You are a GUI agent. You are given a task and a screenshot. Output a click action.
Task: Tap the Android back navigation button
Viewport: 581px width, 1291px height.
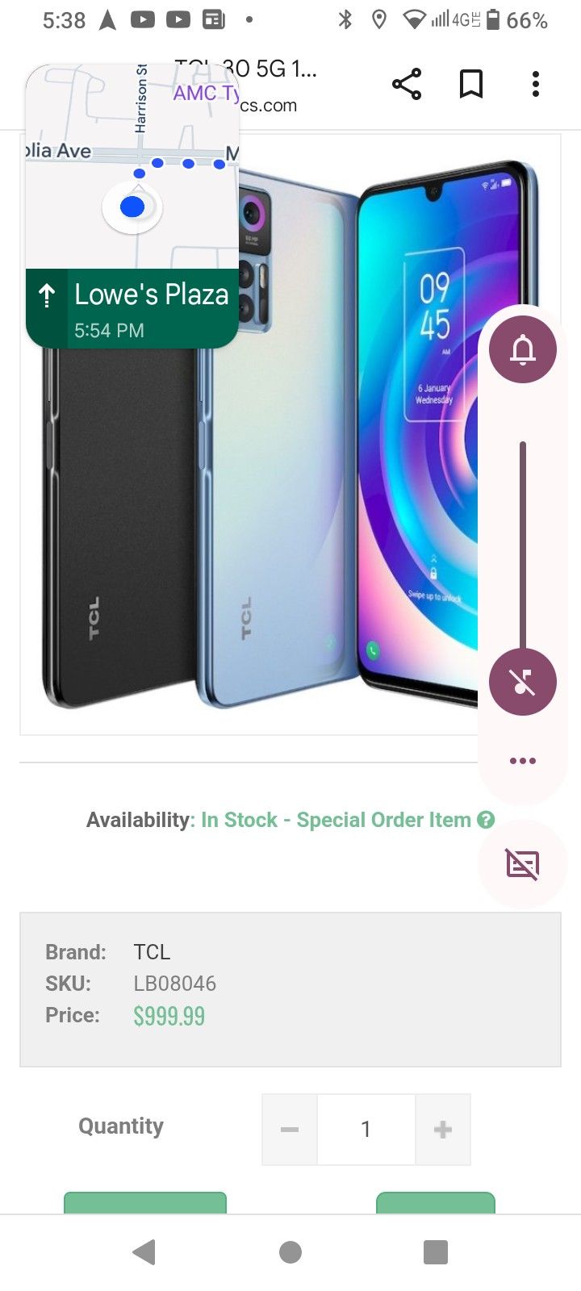pyautogui.click(x=144, y=1252)
